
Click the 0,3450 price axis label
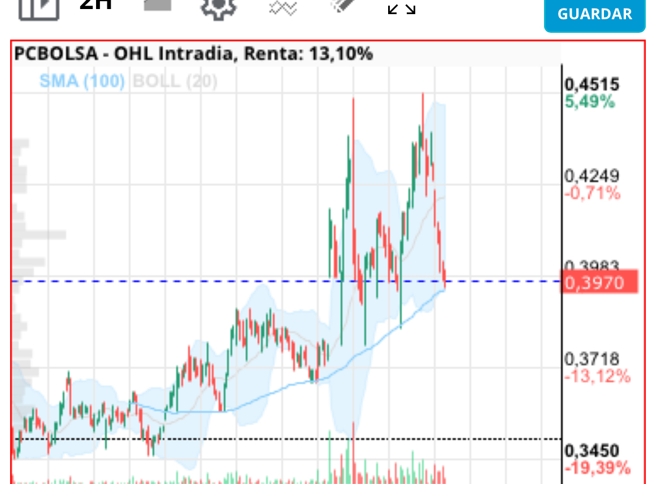click(592, 451)
